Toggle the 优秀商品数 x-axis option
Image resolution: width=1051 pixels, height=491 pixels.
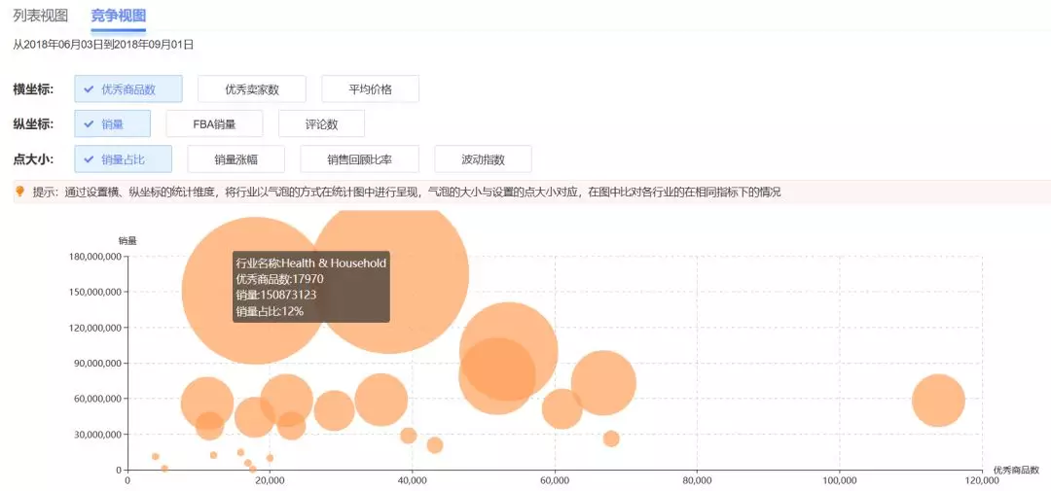coord(128,89)
